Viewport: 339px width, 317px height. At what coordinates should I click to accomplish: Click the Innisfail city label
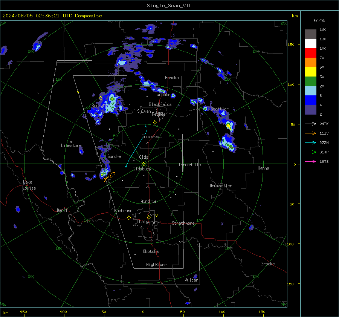152,136
